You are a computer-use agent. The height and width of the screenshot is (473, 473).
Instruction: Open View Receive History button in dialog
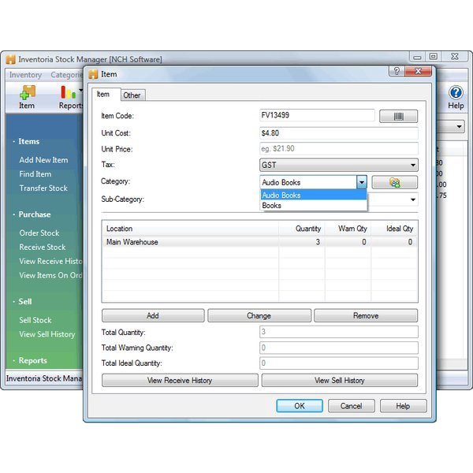[180, 380]
